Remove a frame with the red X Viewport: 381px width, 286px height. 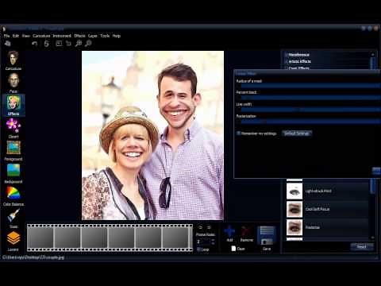pos(246,231)
